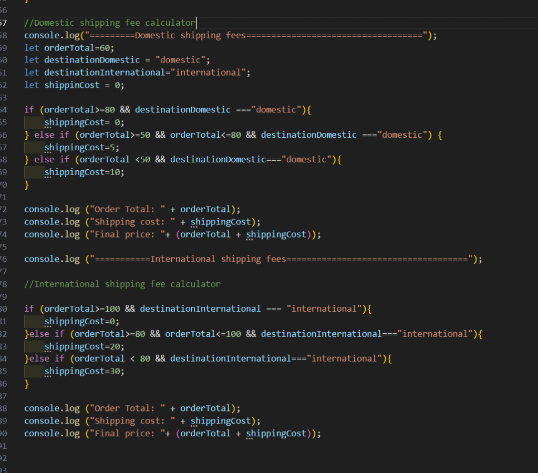This screenshot has width=538, height=473.
Task: Click the closing brace ending the domestic if block
Action: [27, 184]
